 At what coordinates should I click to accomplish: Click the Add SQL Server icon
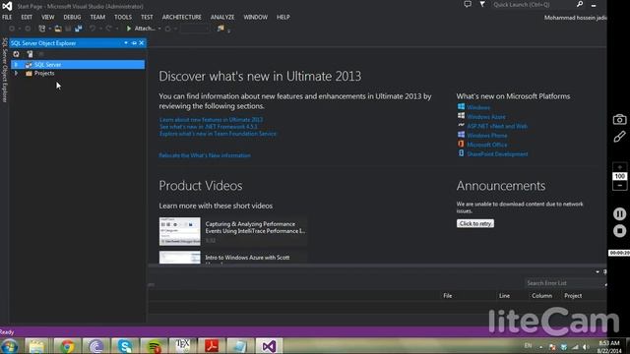point(30,54)
